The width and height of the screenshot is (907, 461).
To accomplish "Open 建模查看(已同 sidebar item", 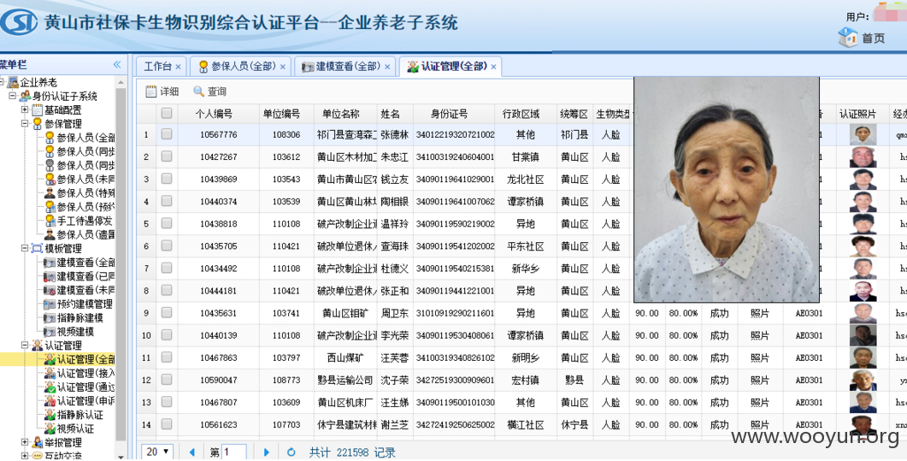I will point(80,276).
